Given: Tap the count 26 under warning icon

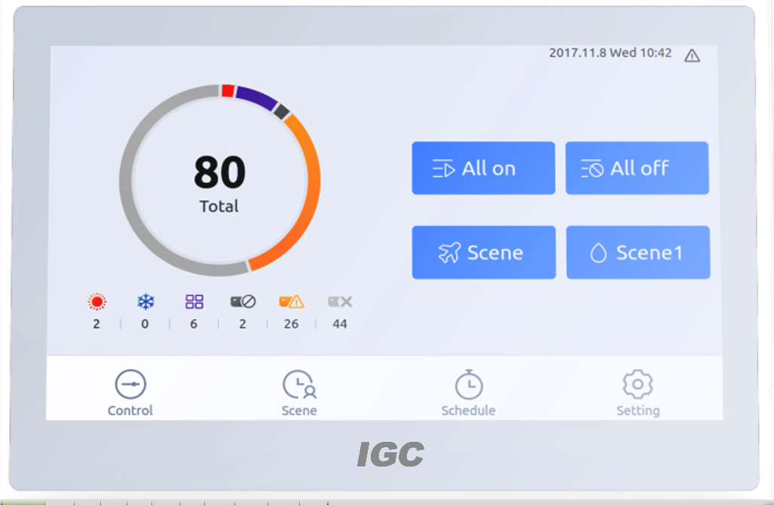Looking at the screenshot, I should 291,324.
